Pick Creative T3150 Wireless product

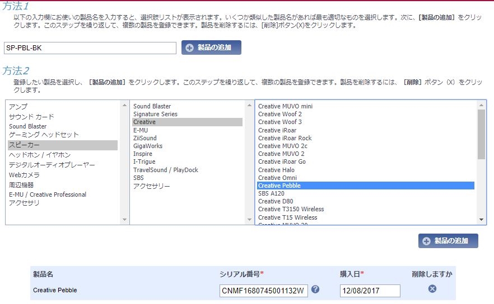tap(291, 209)
